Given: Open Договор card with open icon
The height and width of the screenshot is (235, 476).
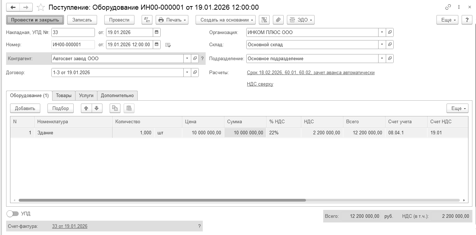Looking at the screenshot, I should point(195,72).
